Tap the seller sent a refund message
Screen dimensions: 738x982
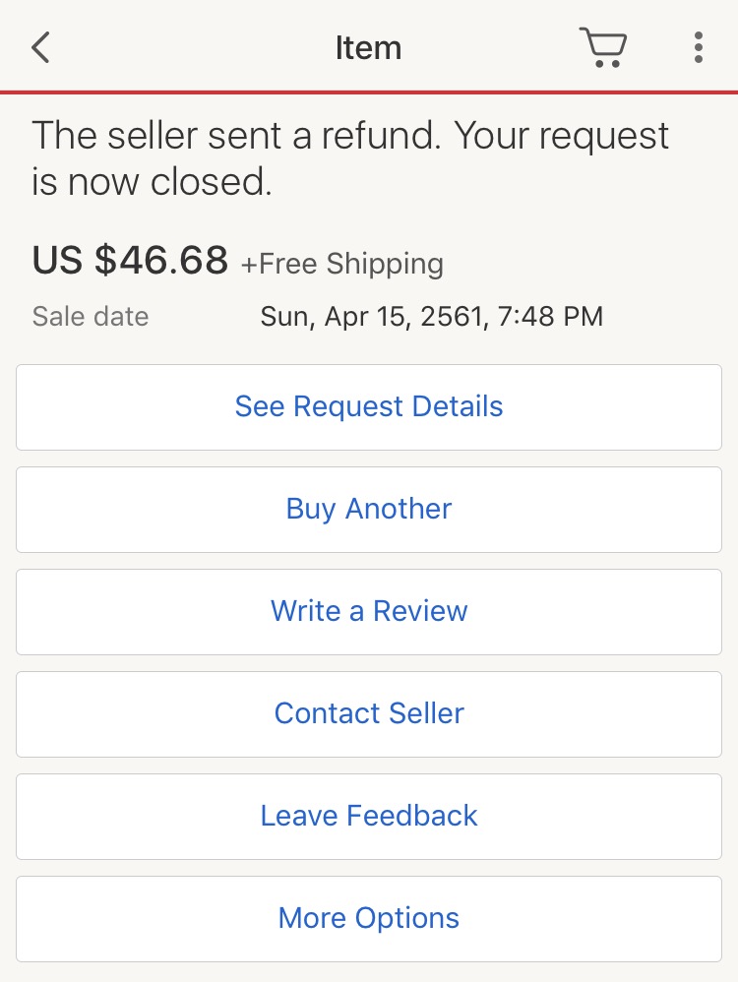tap(350, 158)
